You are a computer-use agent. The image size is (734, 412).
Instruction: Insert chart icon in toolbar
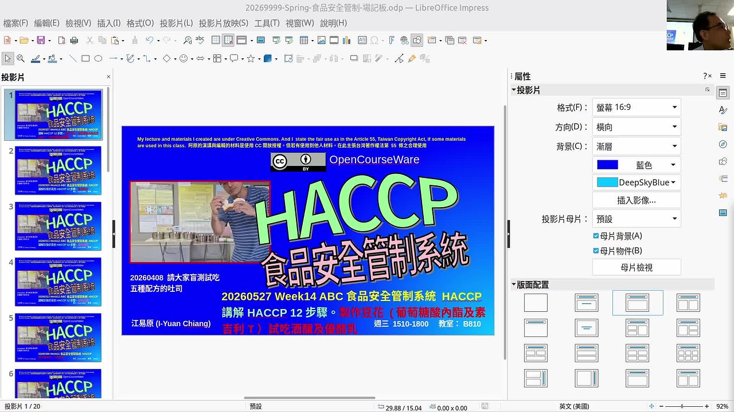pos(348,40)
